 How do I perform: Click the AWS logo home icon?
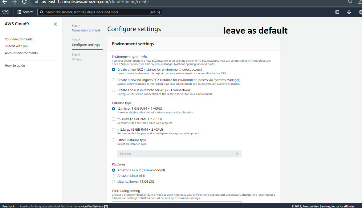pyautogui.click(x=6, y=12)
